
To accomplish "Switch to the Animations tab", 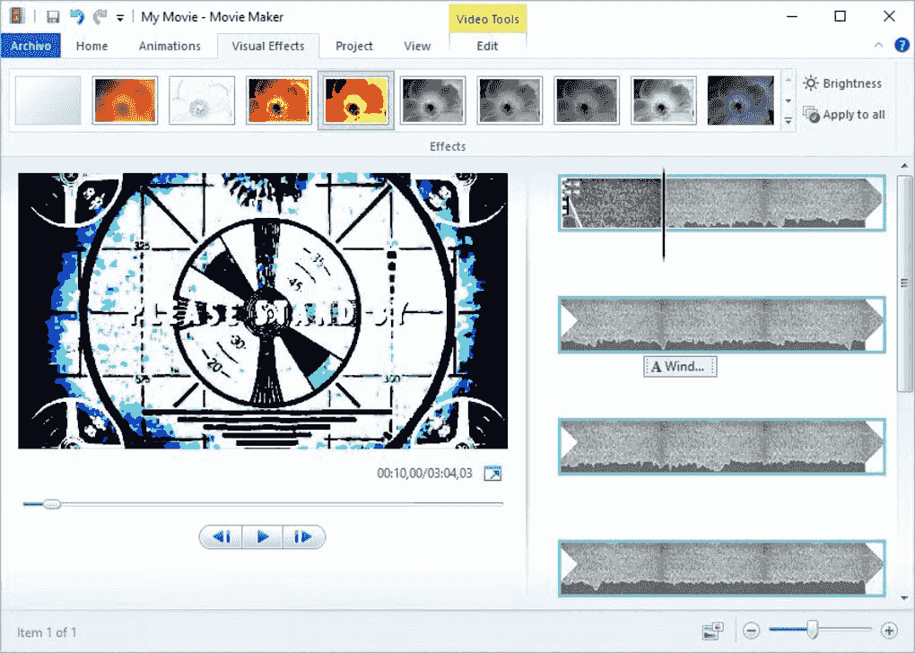I will [170, 46].
